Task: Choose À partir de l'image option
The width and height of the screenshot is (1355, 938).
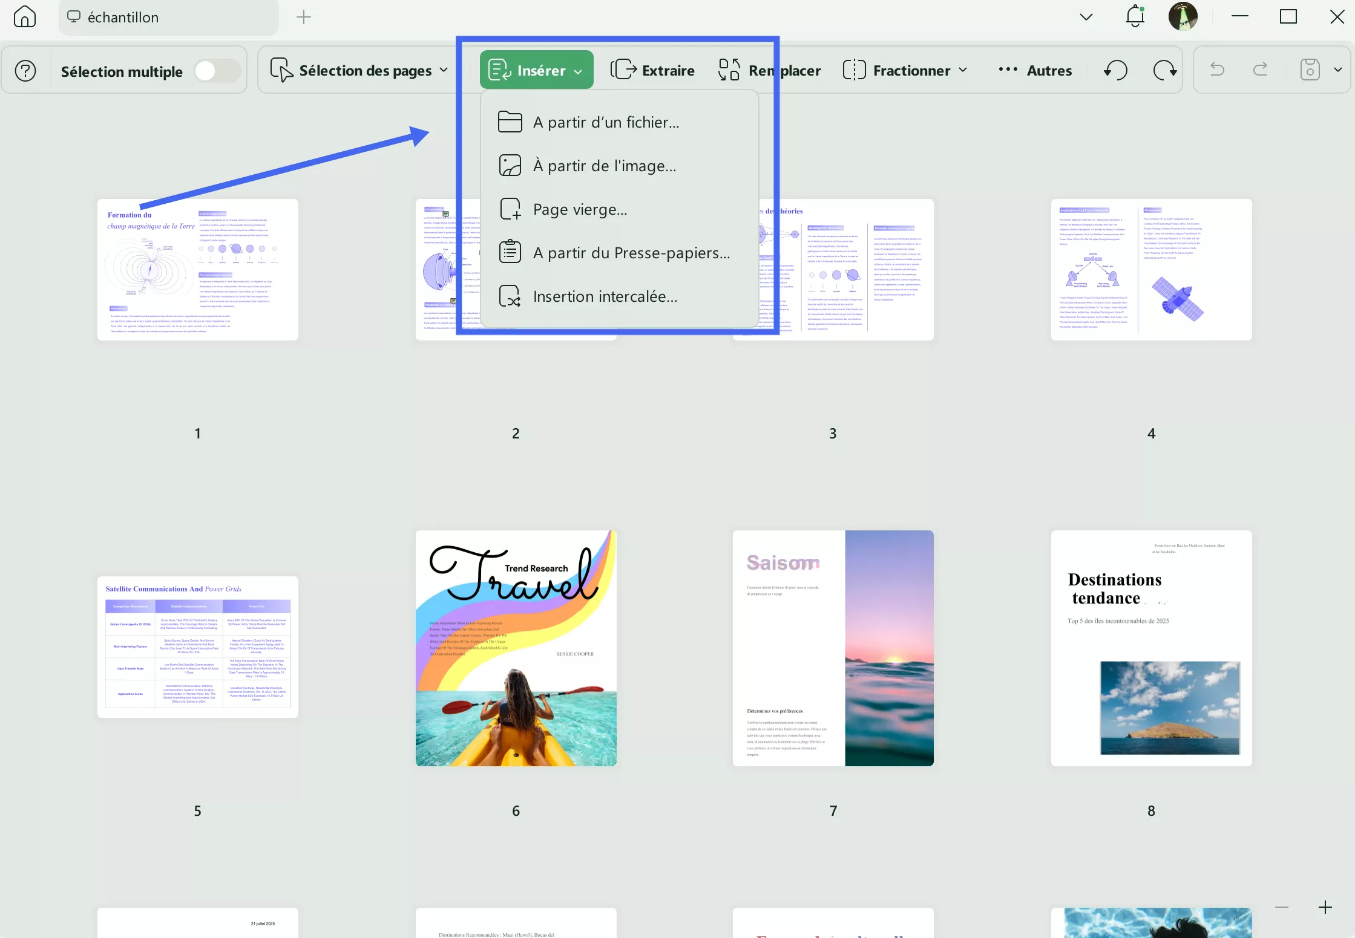Action: (604, 165)
